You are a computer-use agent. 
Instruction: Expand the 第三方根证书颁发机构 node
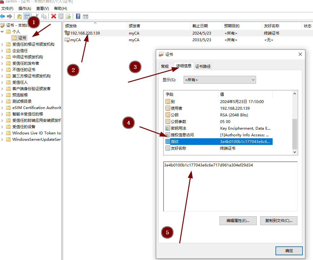(2, 76)
